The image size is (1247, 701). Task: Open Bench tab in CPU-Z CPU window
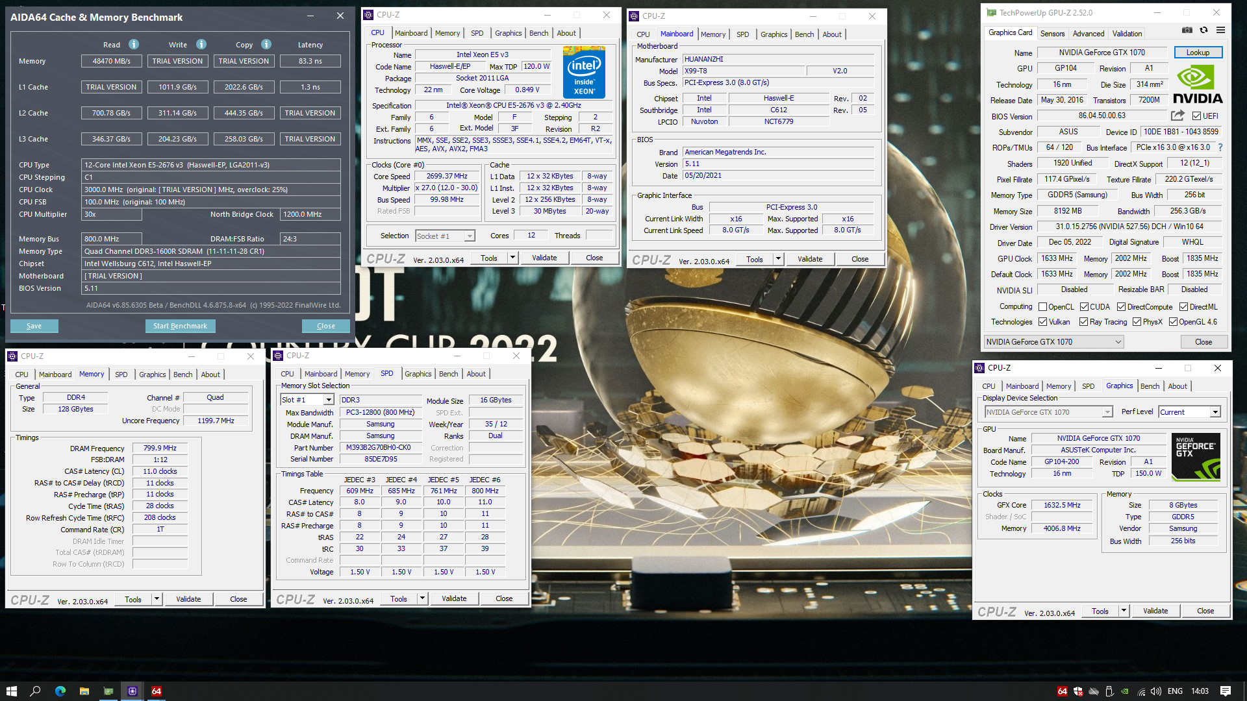[x=538, y=33]
